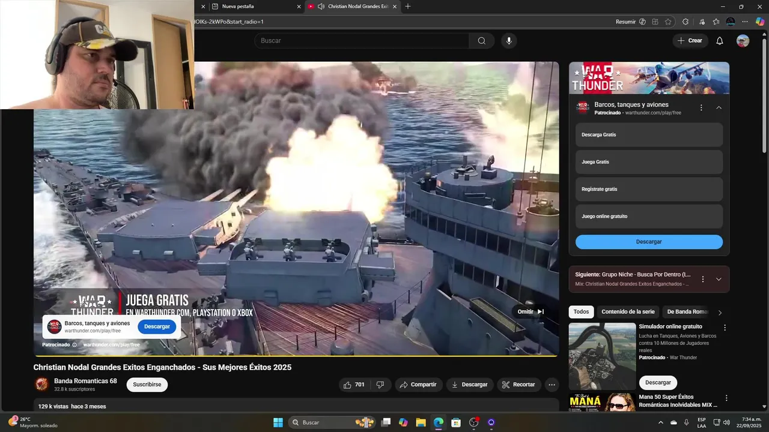769x432 pixels.
Task: Expand the Siguiente mix playlist chevron
Action: click(x=719, y=279)
